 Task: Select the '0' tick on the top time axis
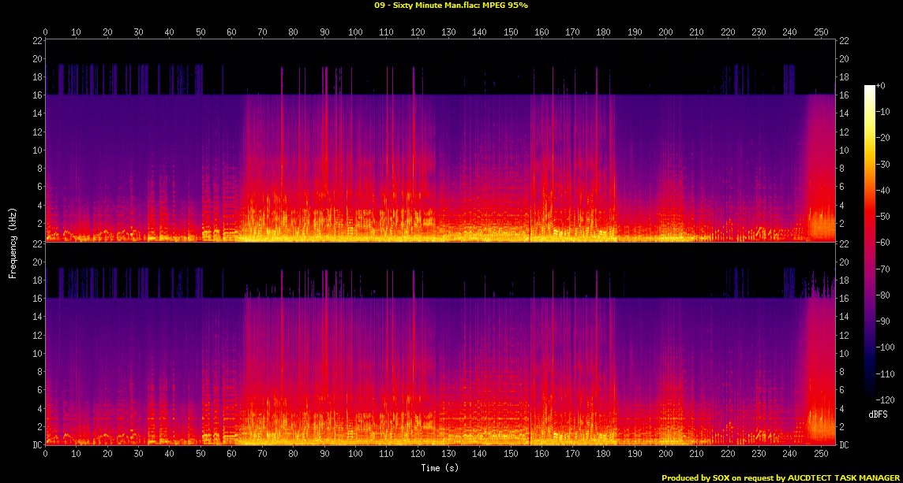pos(45,32)
